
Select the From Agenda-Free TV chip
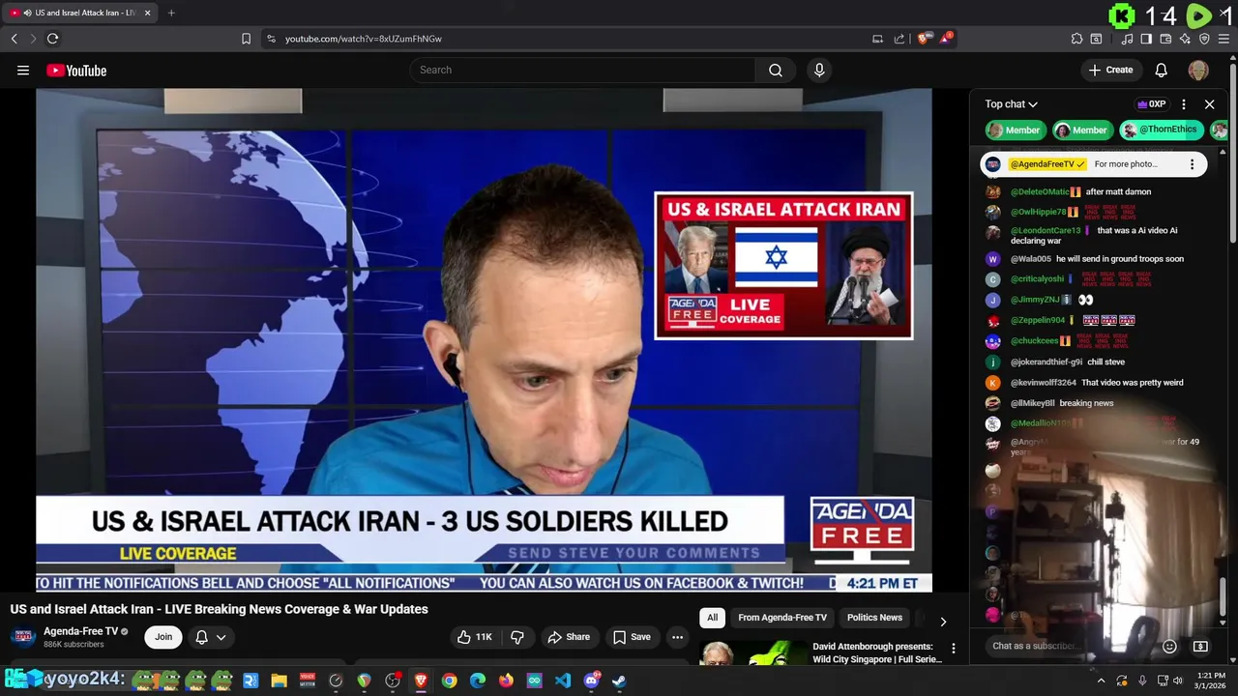click(782, 618)
